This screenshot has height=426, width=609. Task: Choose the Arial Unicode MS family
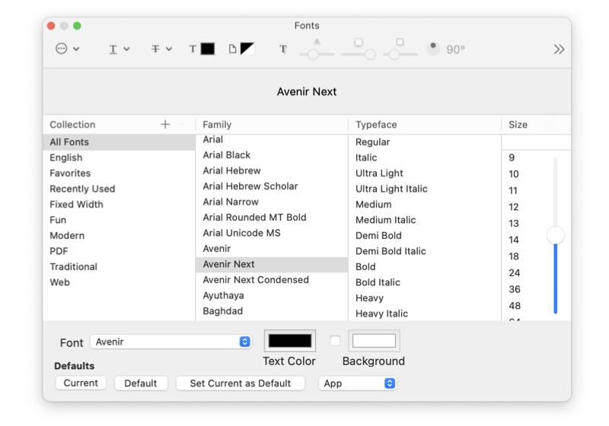[272, 233]
